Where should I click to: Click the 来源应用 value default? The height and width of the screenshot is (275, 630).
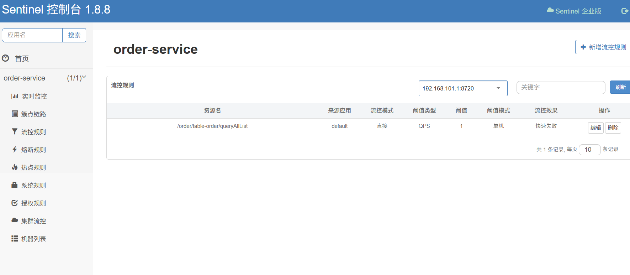pos(339,126)
